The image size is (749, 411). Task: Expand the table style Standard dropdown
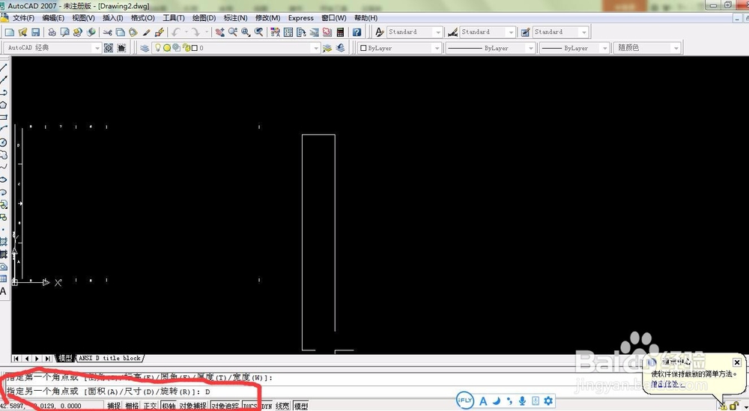click(x=583, y=32)
